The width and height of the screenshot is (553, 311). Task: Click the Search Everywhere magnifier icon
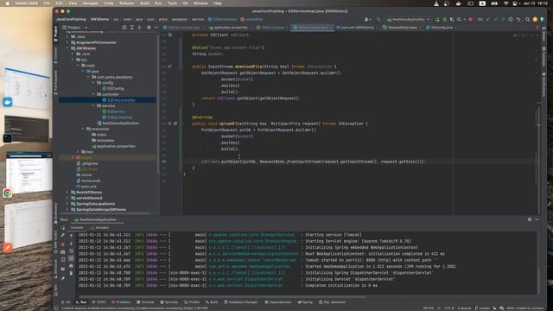(x=527, y=19)
